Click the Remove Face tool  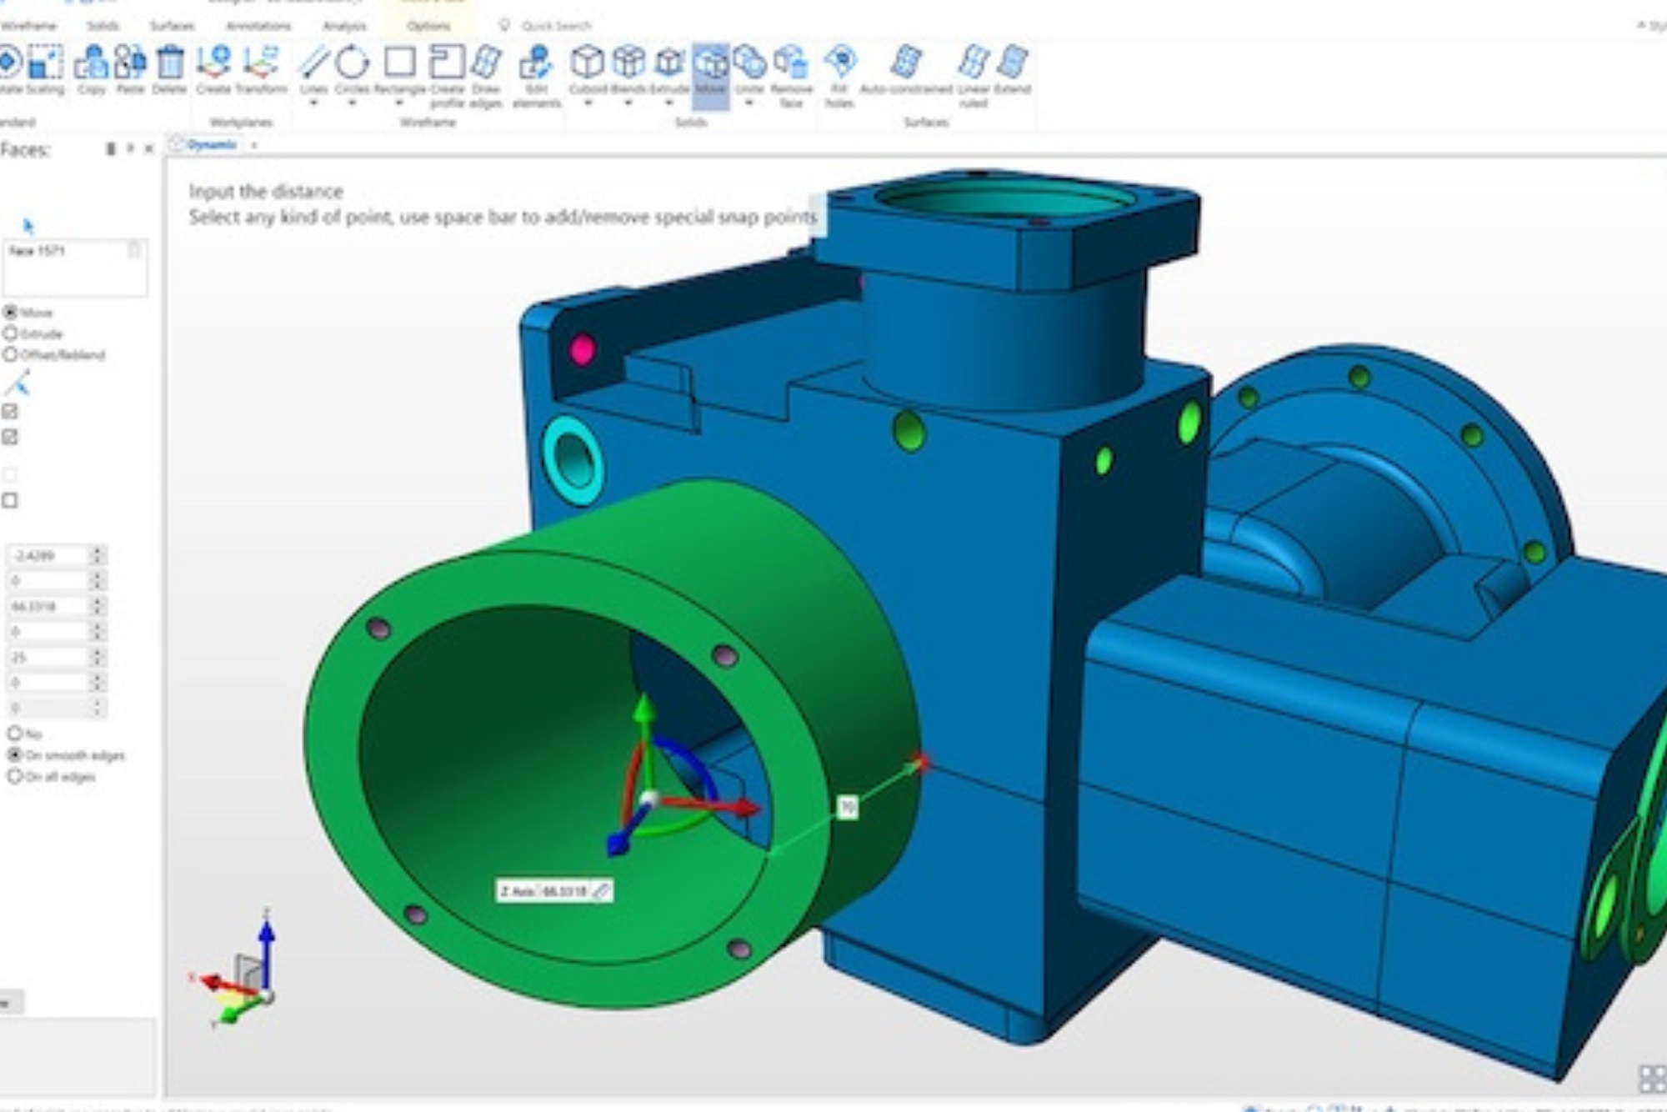(790, 63)
